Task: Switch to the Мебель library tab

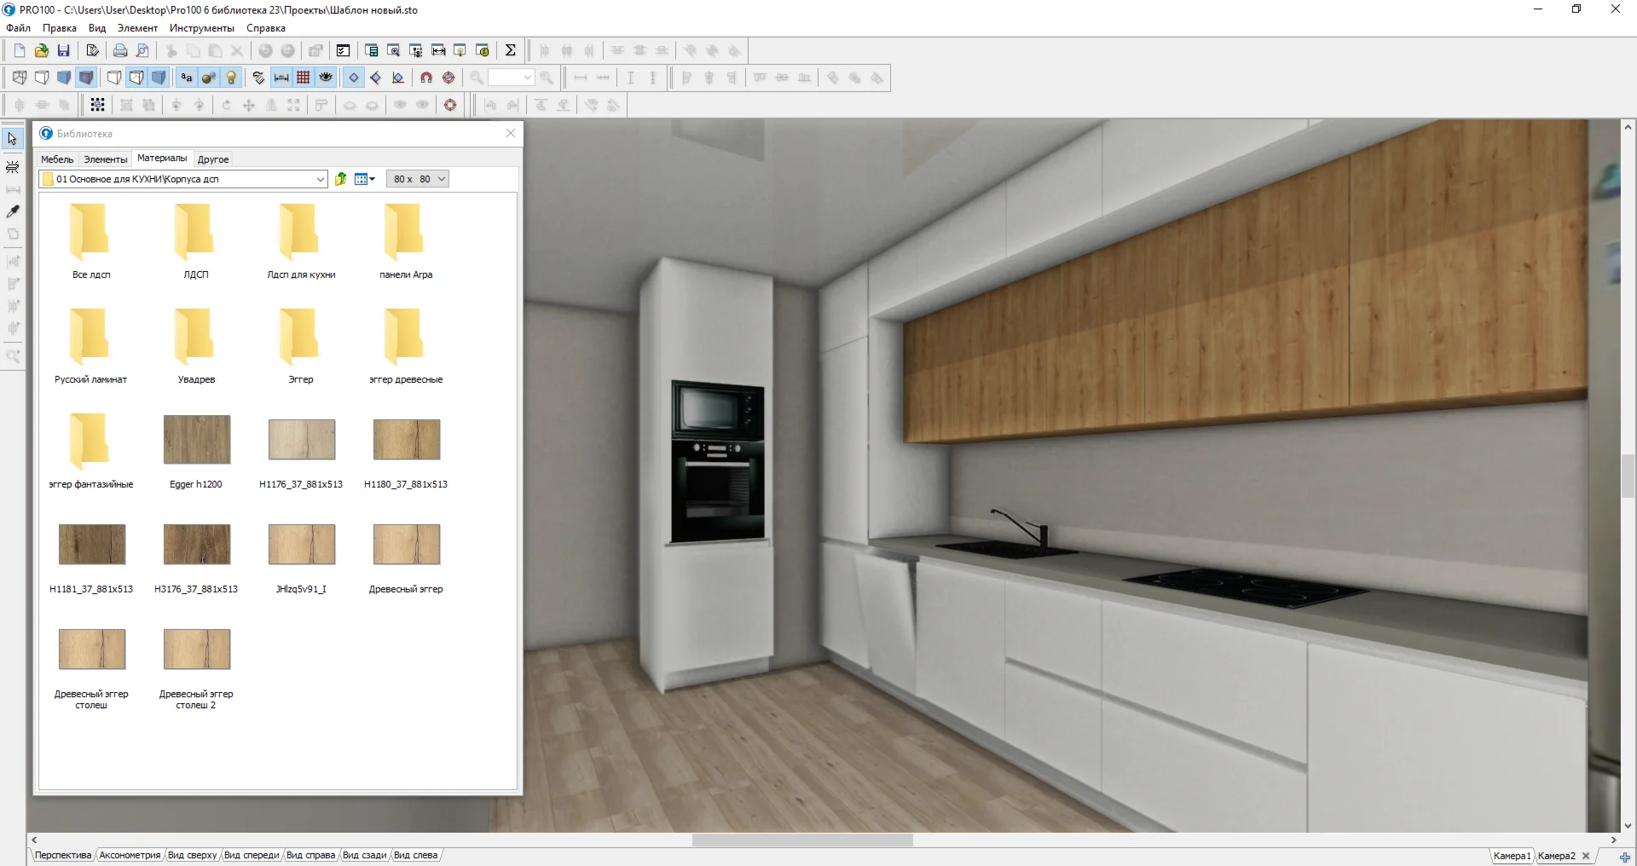Action: [x=57, y=159]
